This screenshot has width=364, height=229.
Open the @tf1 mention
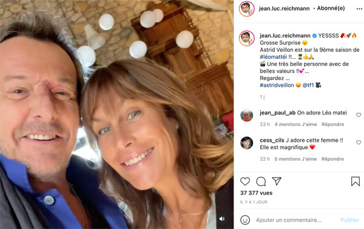point(308,85)
